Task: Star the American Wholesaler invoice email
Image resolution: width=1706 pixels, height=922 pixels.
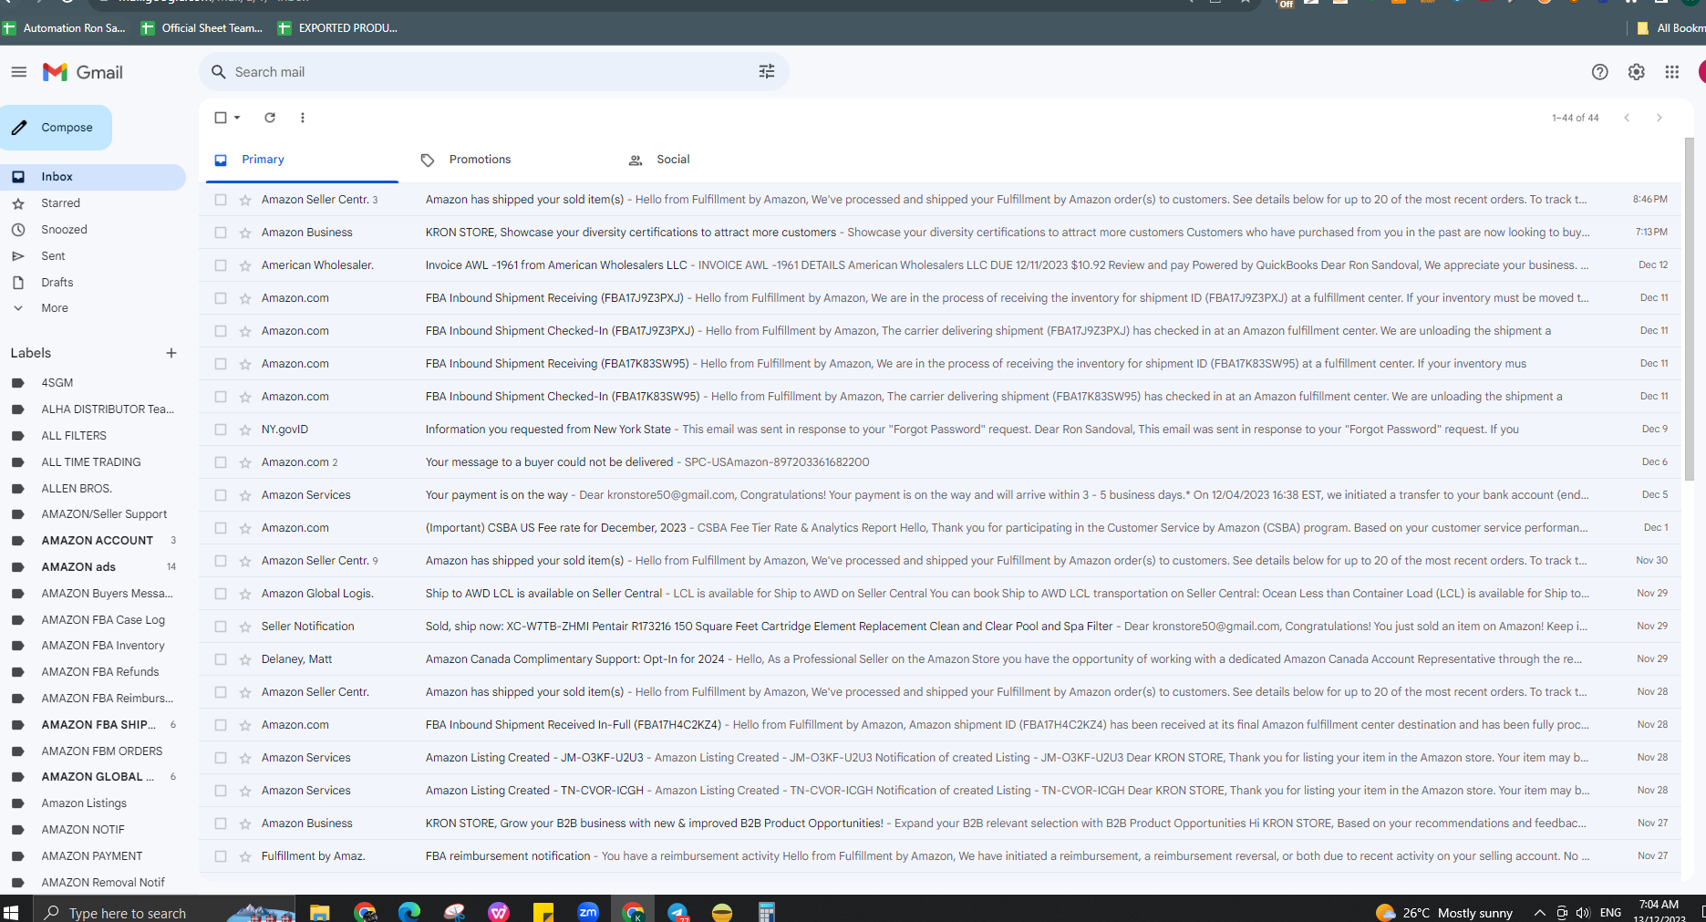Action: tap(245, 265)
